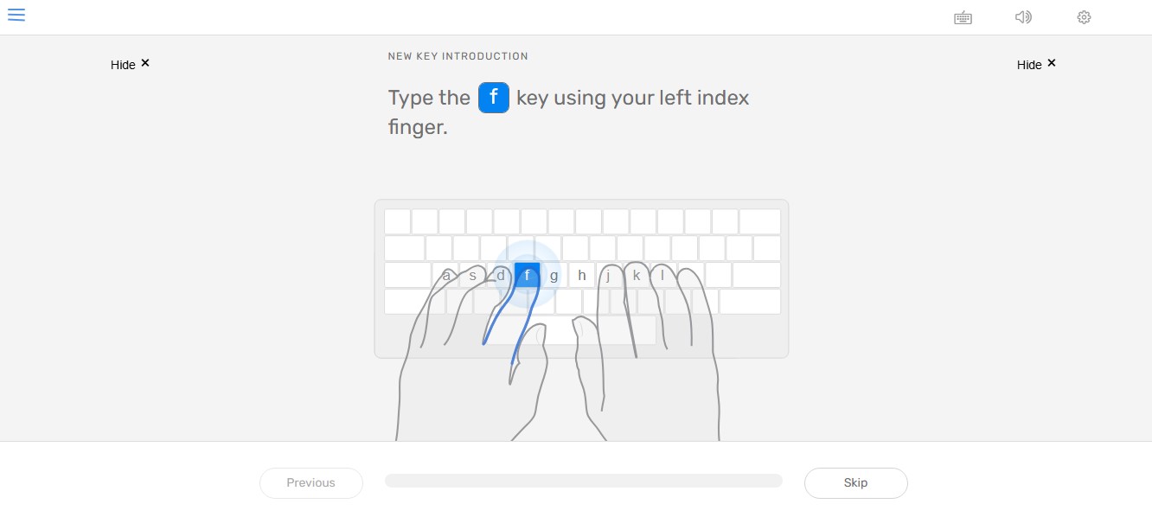The image size is (1152, 523).
Task: Go back with the Previous button
Action: [311, 483]
